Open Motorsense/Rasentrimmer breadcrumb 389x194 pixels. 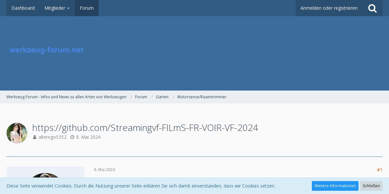coord(202,97)
